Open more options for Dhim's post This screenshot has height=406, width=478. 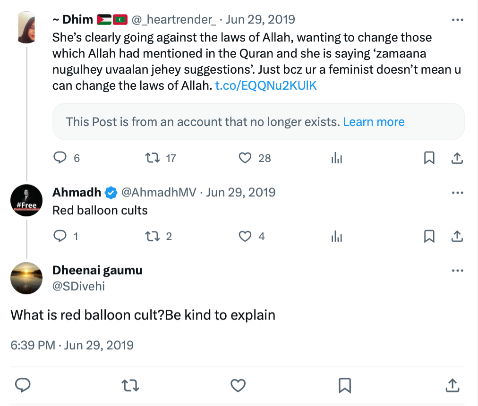pyautogui.click(x=457, y=20)
